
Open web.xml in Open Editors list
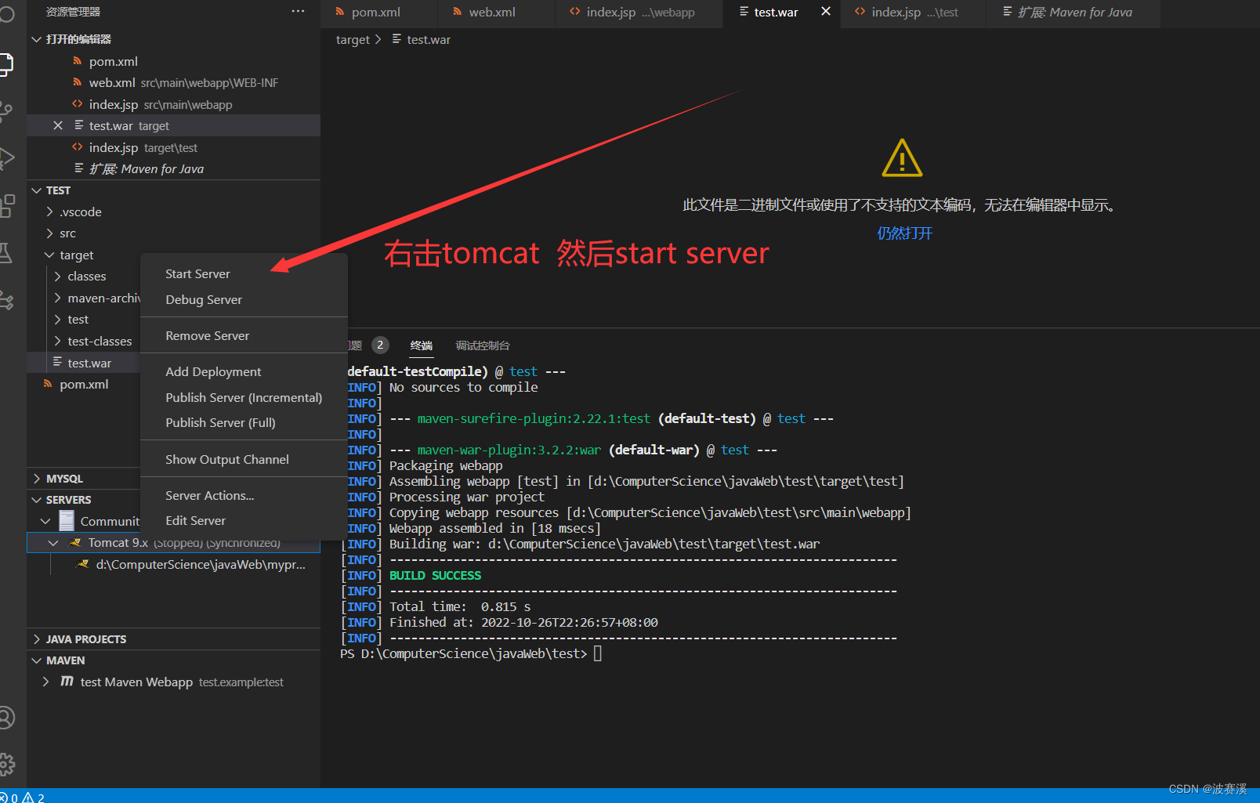point(174,83)
